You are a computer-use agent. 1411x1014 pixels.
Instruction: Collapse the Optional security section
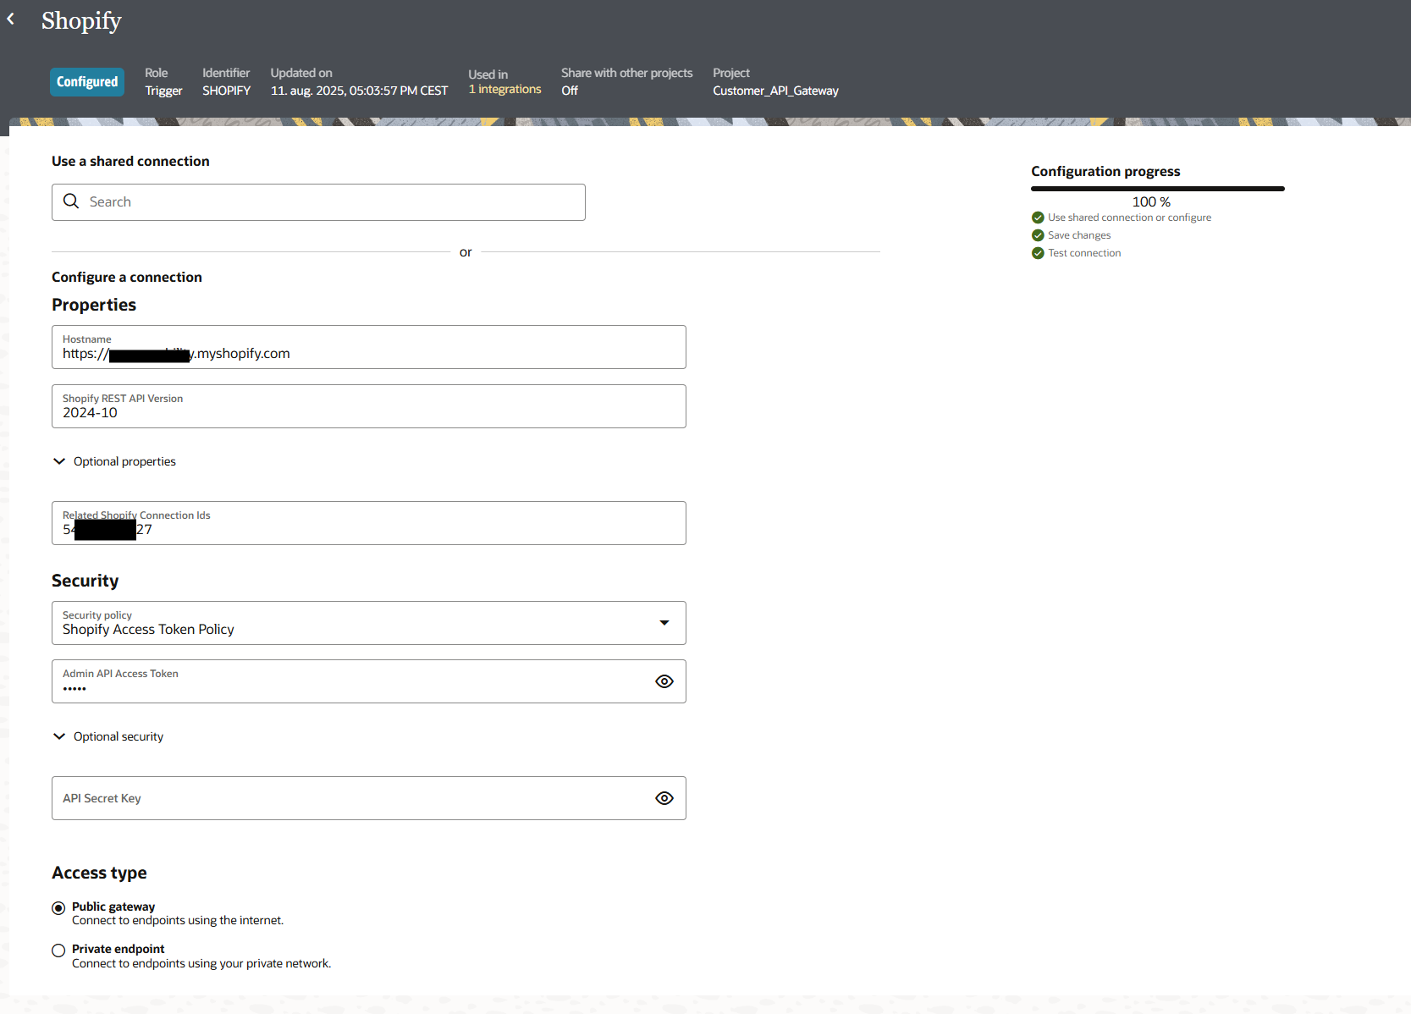coord(59,736)
